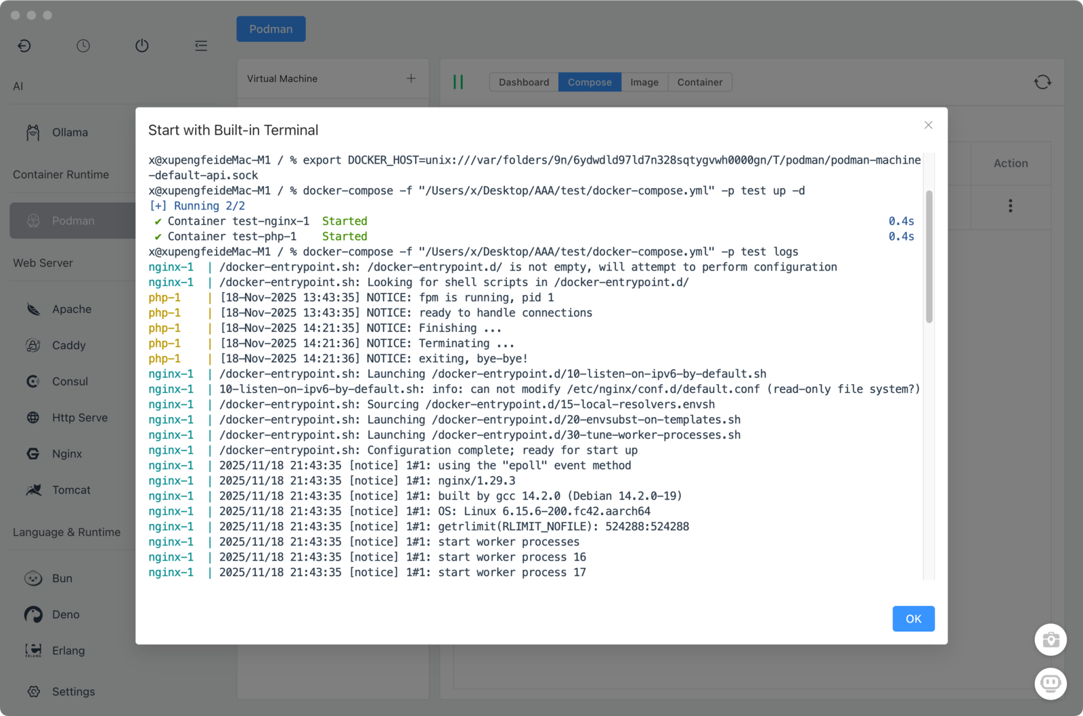Image resolution: width=1083 pixels, height=716 pixels.
Task: Close the Built-in Terminal dialog
Action: 928,125
